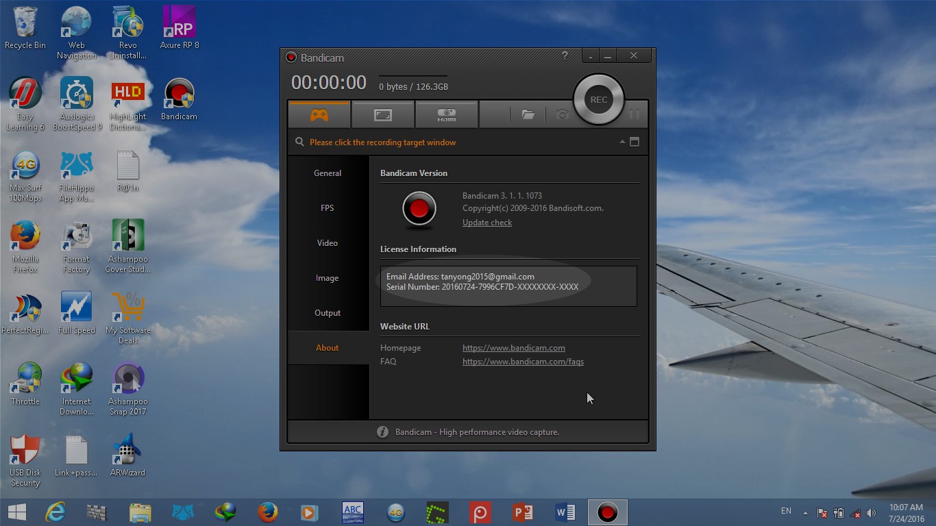Image resolution: width=936 pixels, height=526 pixels.
Task: Select the About tab in the sidebar
Action: click(x=328, y=348)
